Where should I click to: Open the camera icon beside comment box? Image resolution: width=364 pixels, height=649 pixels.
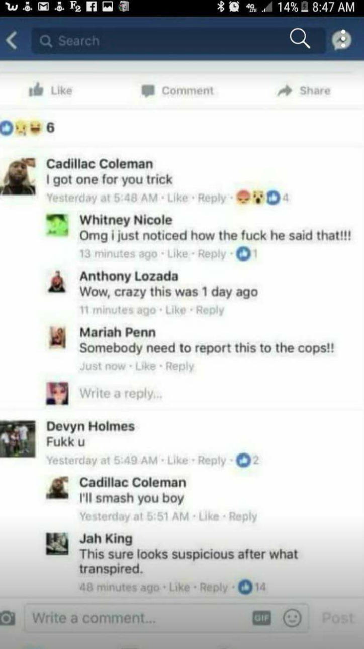7,618
